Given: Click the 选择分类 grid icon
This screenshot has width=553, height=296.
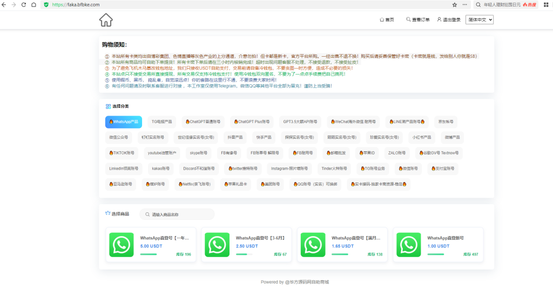Looking at the screenshot, I should [x=108, y=106].
